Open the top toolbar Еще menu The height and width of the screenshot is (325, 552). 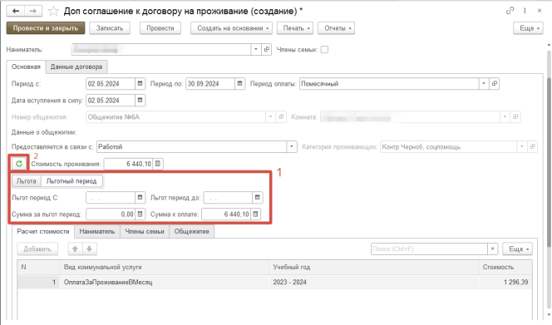529,28
